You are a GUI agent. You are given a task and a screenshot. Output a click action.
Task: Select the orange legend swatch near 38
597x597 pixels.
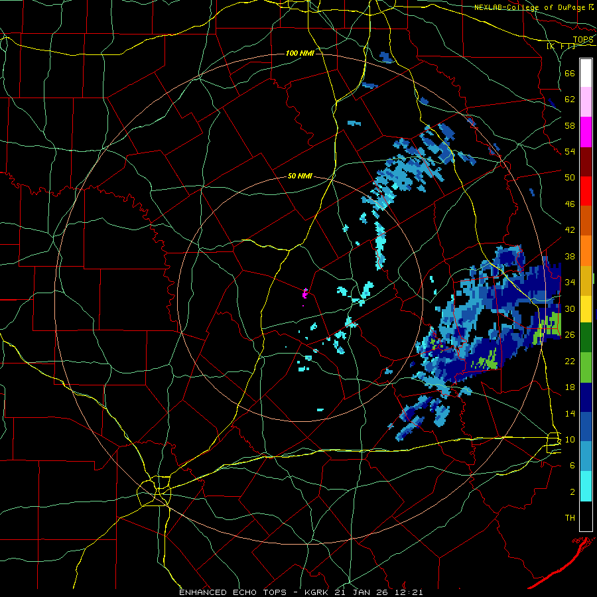[x=586, y=250]
